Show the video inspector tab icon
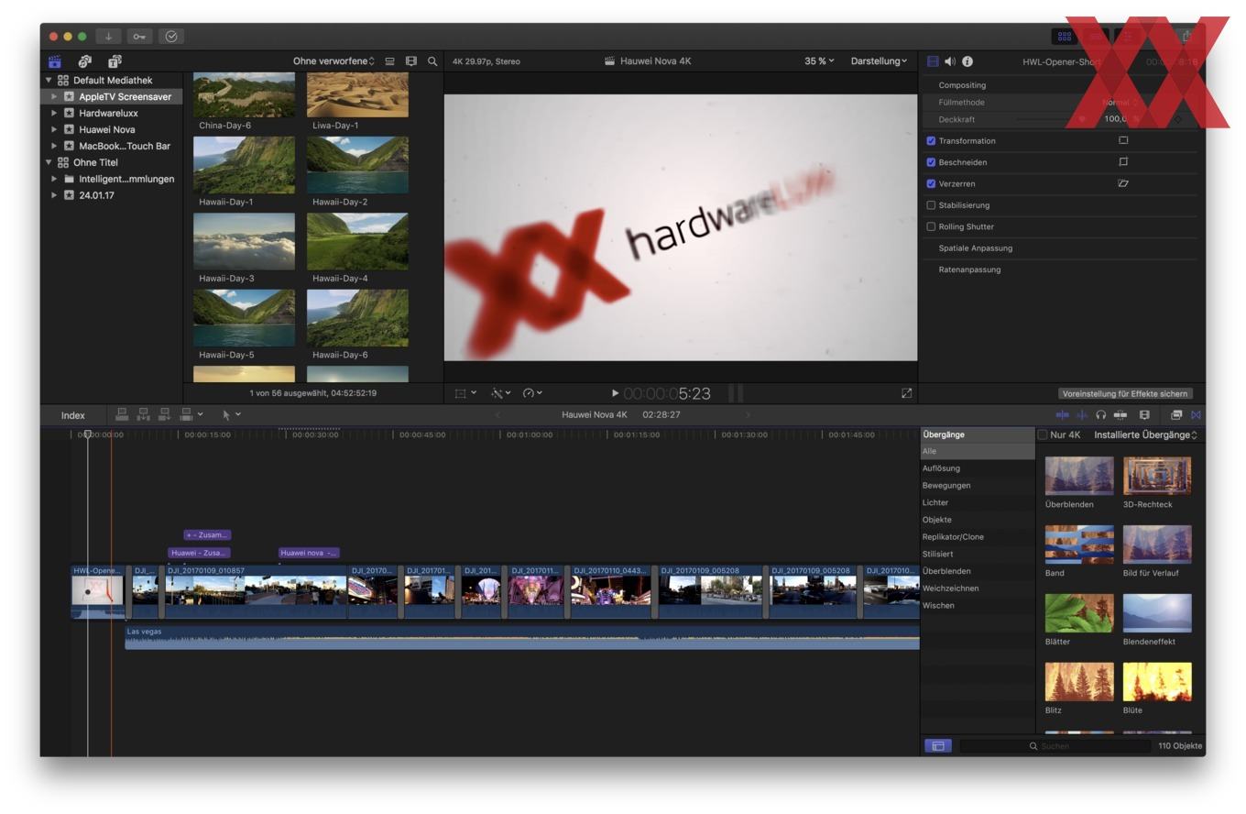This screenshot has width=1246, height=814. coord(933,61)
